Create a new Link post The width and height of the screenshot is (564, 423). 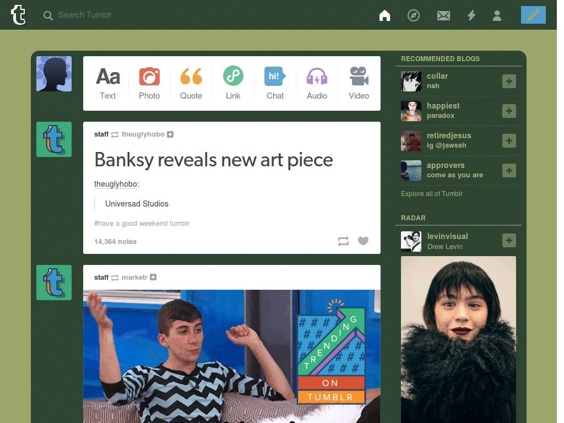click(233, 84)
